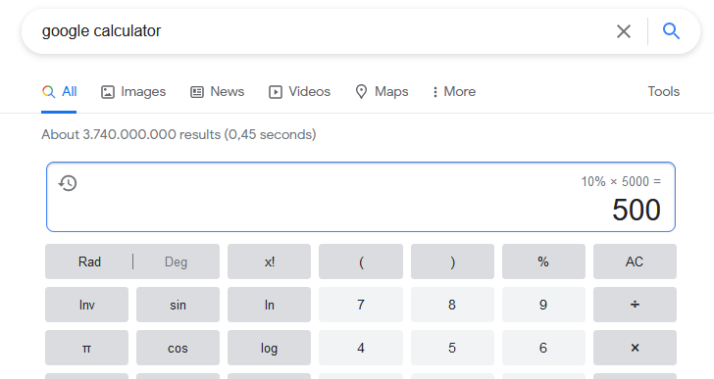
Task: Open the News results tab
Action: tap(217, 92)
